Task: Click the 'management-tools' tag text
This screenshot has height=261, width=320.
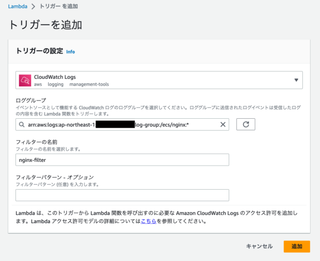Action: [x=89, y=84]
